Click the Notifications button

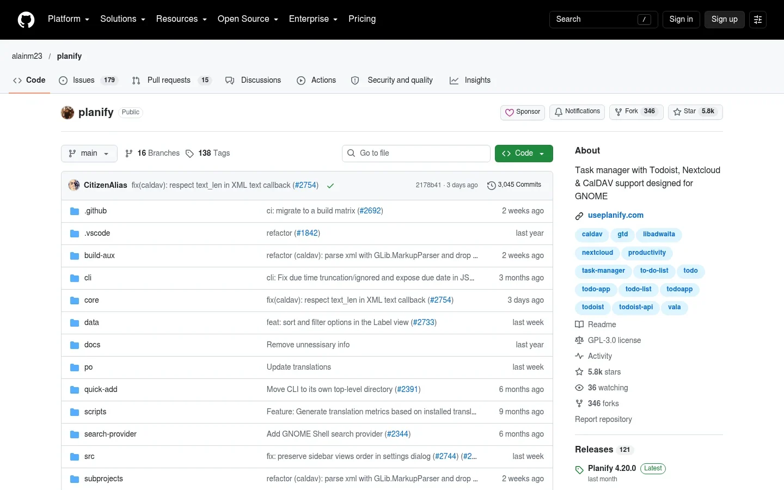coord(577,112)
